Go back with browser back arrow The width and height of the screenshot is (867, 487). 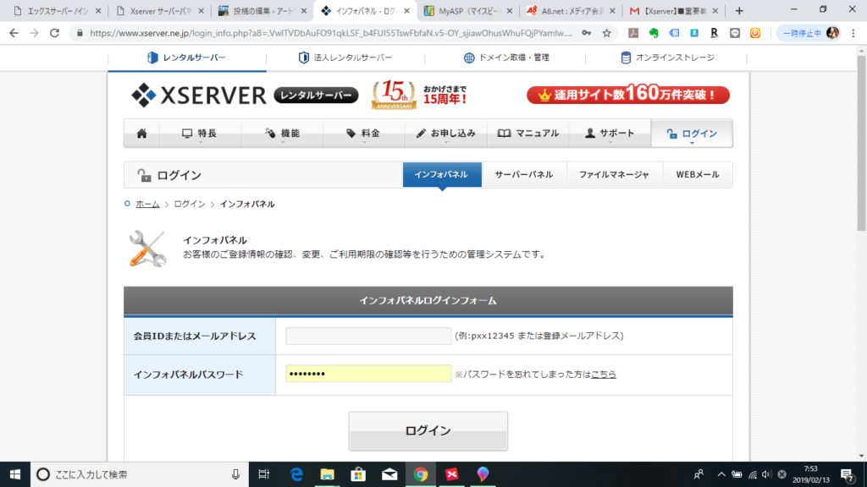(x=14, y=33)
